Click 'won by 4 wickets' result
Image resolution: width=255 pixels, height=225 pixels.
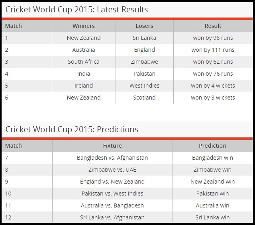click(213, 86)
